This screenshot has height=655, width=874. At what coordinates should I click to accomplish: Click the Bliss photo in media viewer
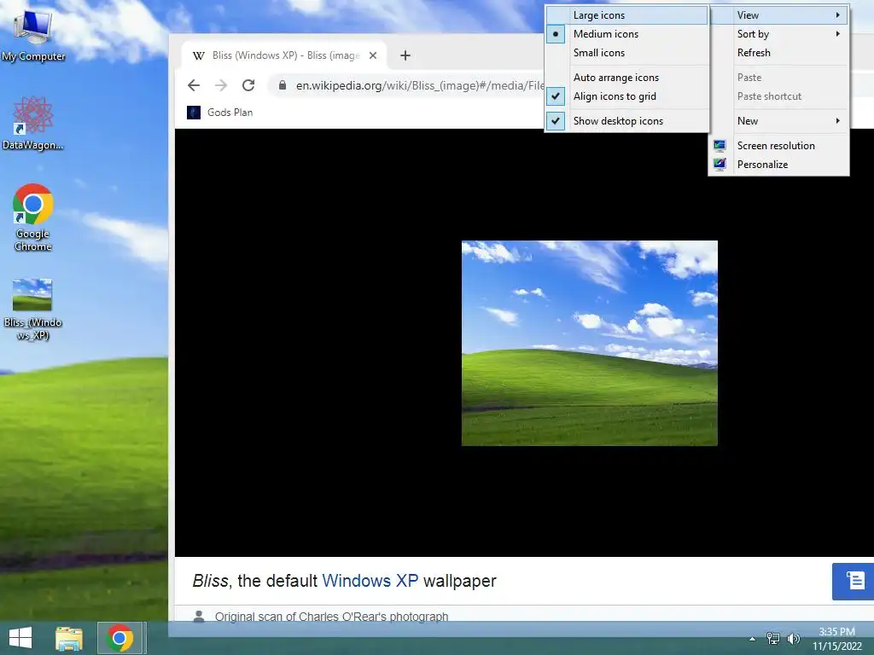click(x=589, y=343)
